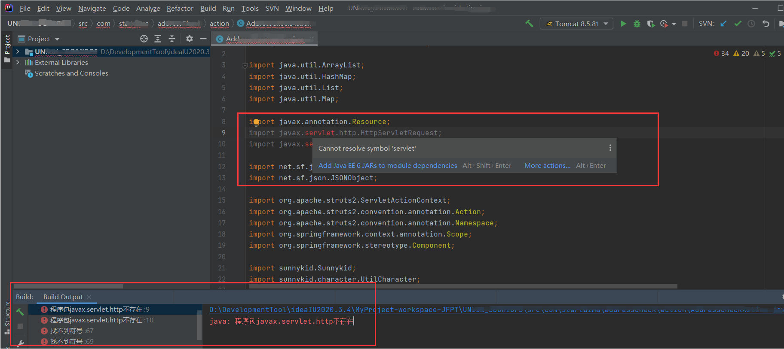
Task: Open the profiler dropdown arrow beside Stop
Action: coord(674,24)
